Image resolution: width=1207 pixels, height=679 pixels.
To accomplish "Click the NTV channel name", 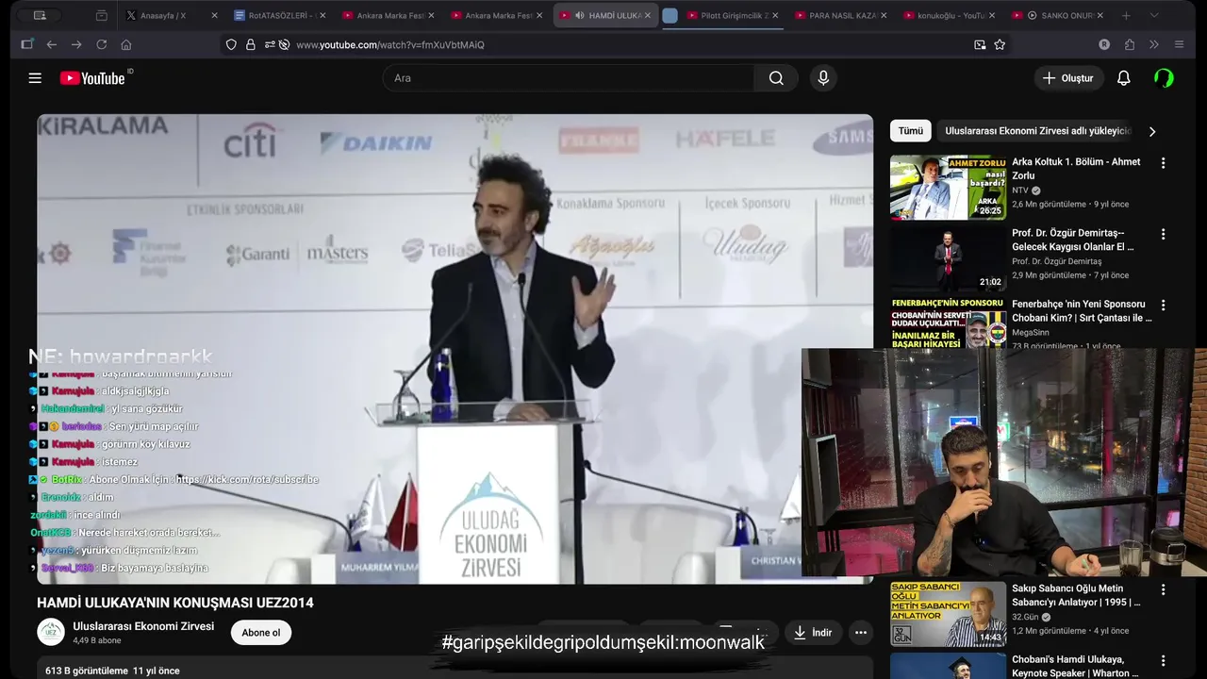I will pyautogui.click(x=1020, y=190).
